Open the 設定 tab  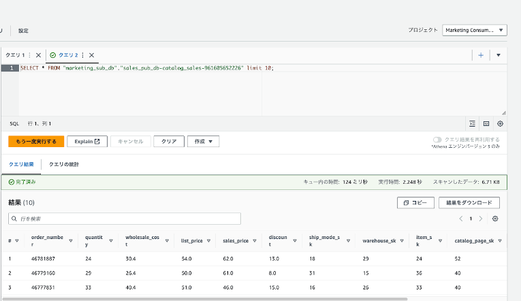(23, 31)
